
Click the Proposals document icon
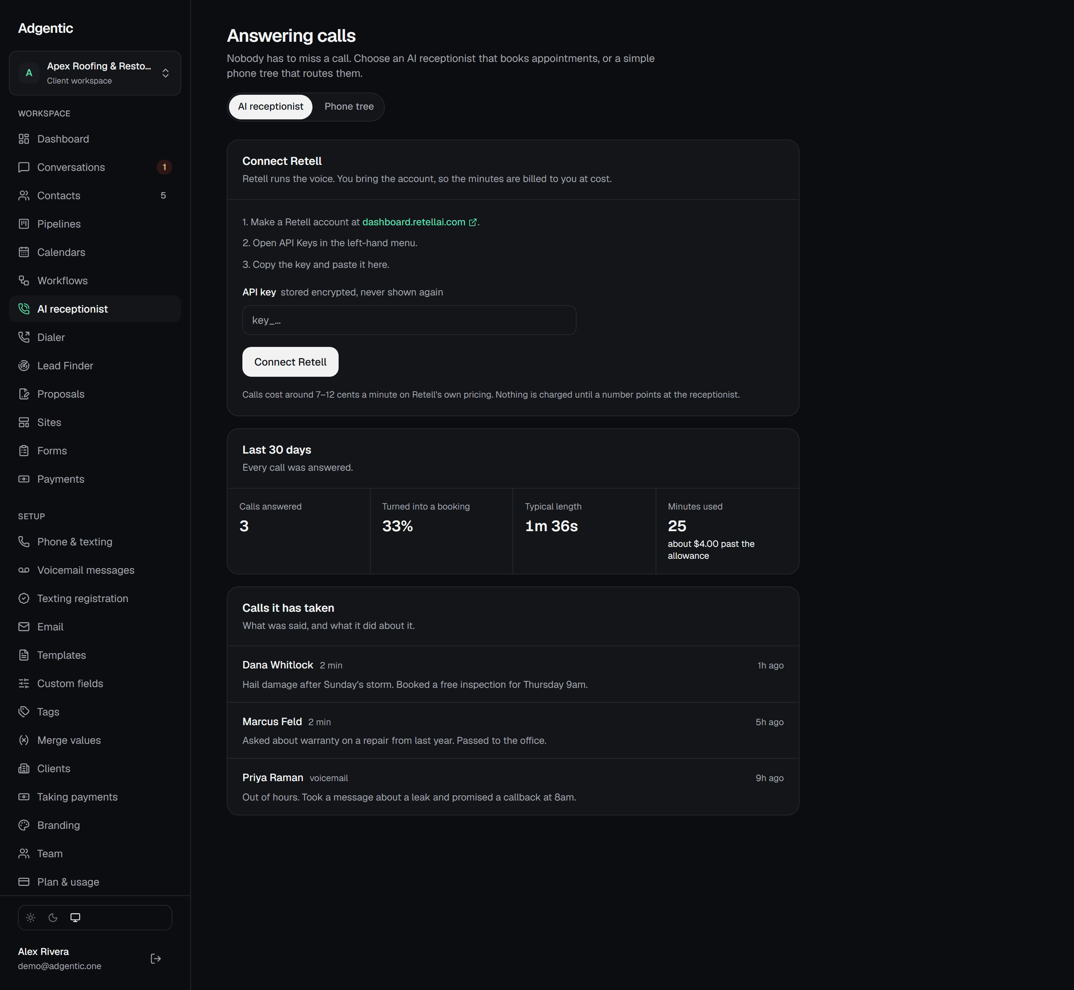coord(23,394)
